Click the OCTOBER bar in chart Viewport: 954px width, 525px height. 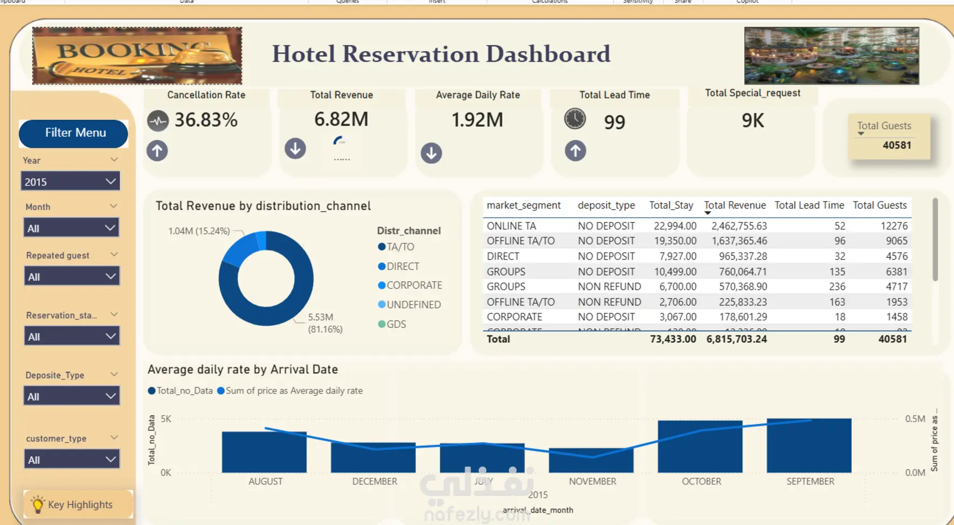tap(700, 446)
